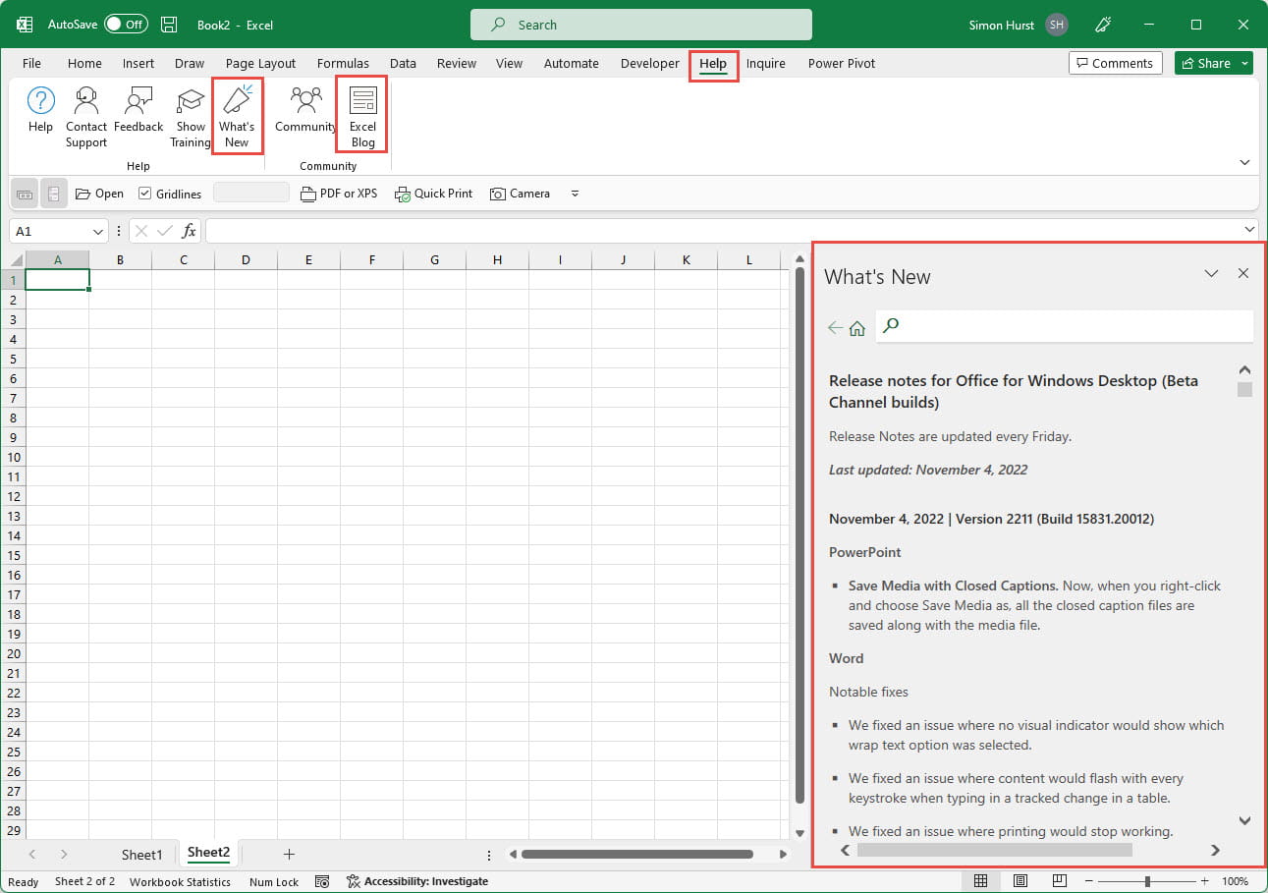Open the Formulas ribbon tab

[x=343, y=63]
